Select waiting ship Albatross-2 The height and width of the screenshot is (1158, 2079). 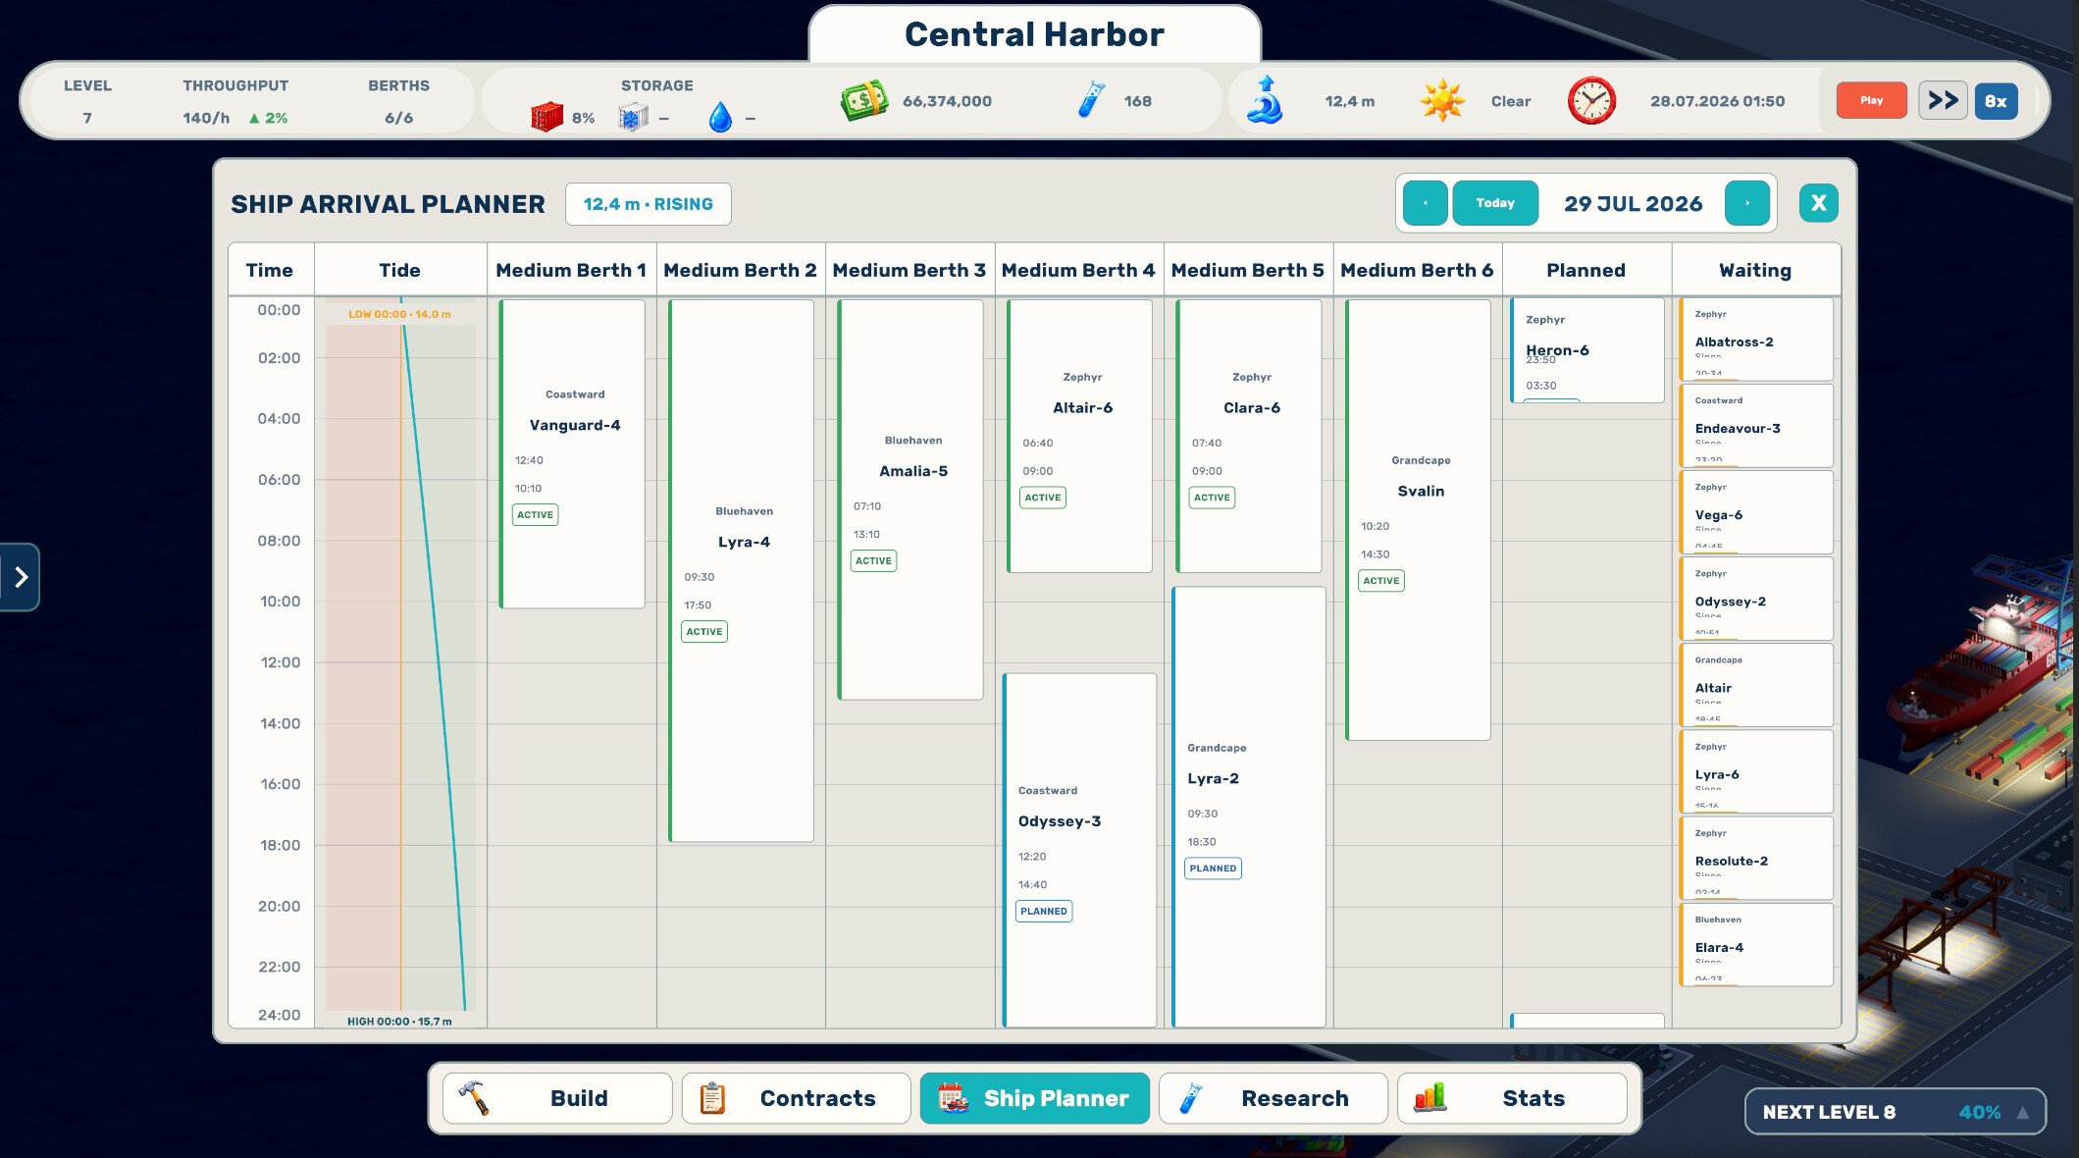pos(1756,340)
